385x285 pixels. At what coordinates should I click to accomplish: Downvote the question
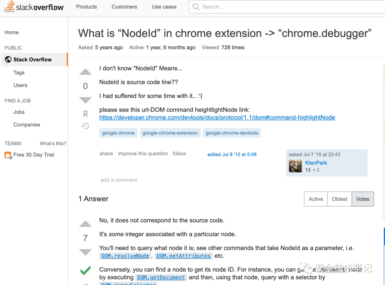click(85, 100)
